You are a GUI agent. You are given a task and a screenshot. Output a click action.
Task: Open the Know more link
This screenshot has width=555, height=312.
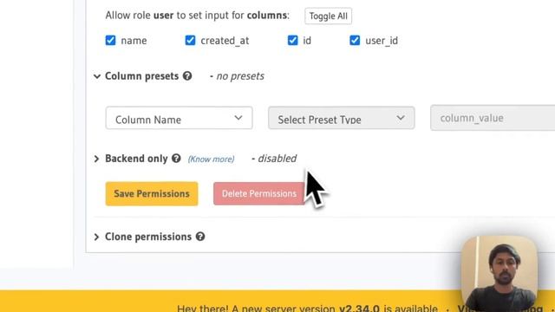[211, 159]
